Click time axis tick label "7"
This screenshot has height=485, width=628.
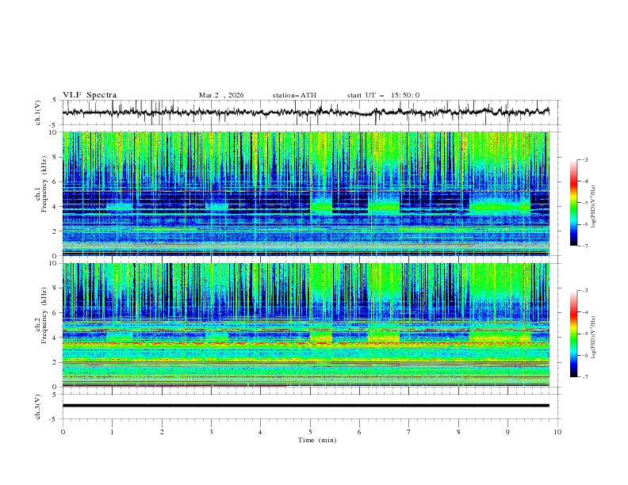click(x=409, y=432)
